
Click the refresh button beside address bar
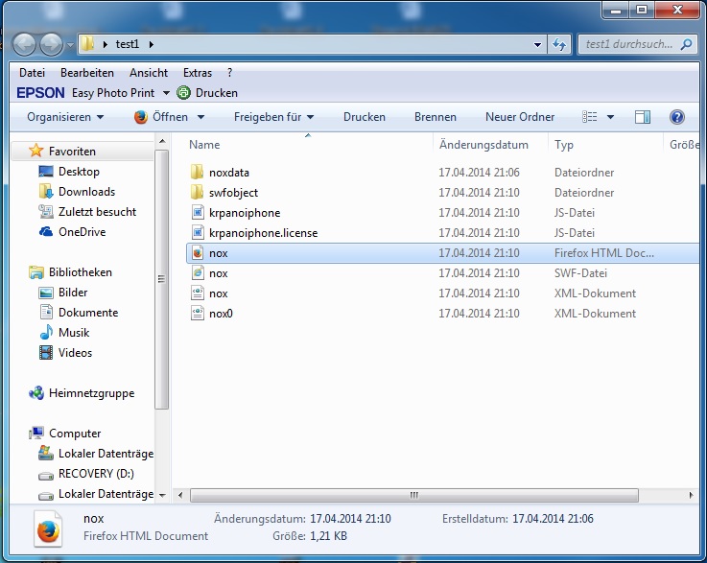[x=560, y=45]
